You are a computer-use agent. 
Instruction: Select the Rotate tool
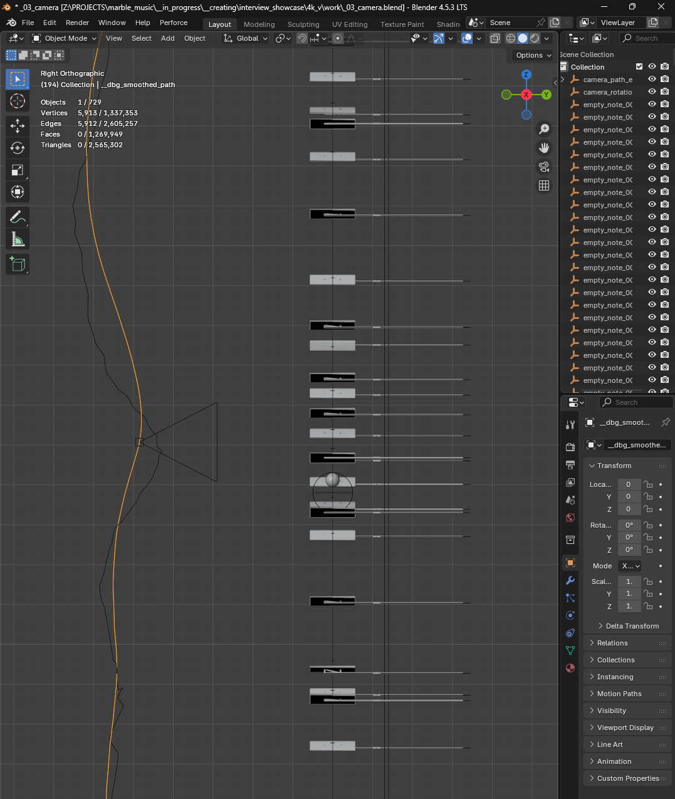pos(17,148)
